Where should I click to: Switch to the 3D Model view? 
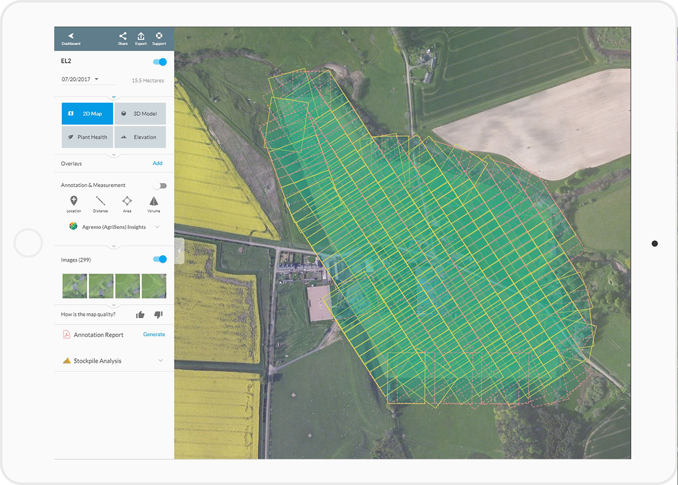pos(140,114)
